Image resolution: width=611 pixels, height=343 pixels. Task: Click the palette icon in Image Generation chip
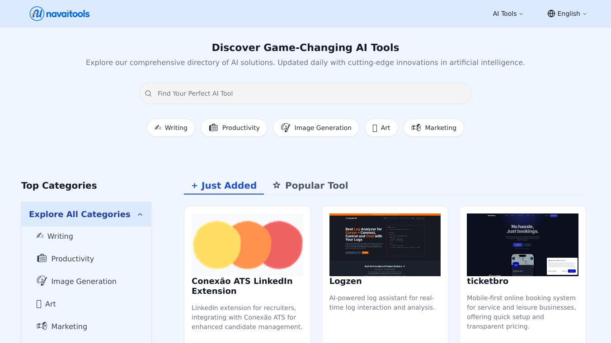[286, 128]
